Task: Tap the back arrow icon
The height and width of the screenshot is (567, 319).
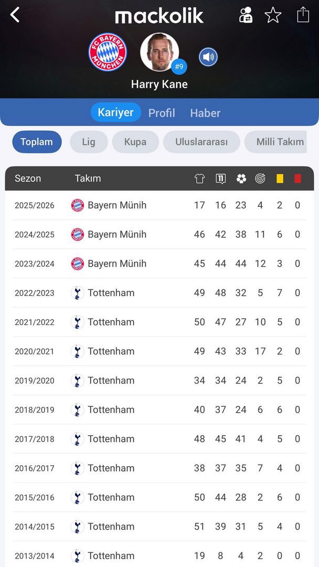Action: pyautogui.click(x=15, y=15)
